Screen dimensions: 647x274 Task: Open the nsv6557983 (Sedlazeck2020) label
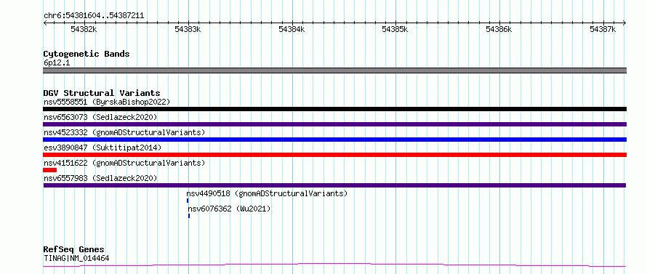(x=100, y=178)
